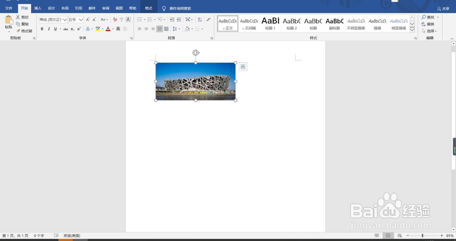Open the font name dropdown
Viewport: 456px width, 241px height.
65,20
